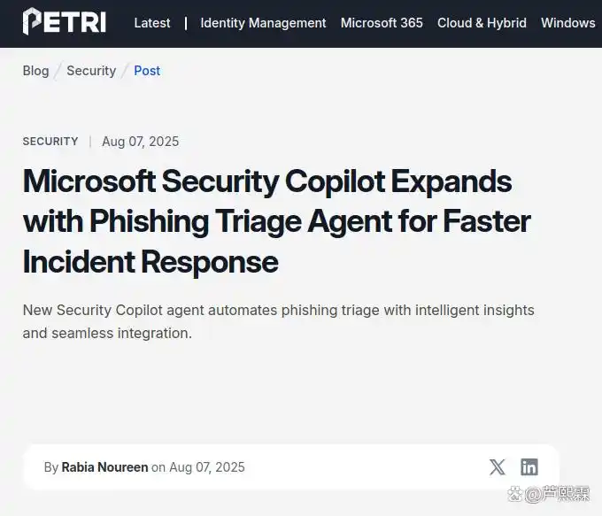Open the Identity Management section
This screenshot has height=516, width=602.
(263, 23)
